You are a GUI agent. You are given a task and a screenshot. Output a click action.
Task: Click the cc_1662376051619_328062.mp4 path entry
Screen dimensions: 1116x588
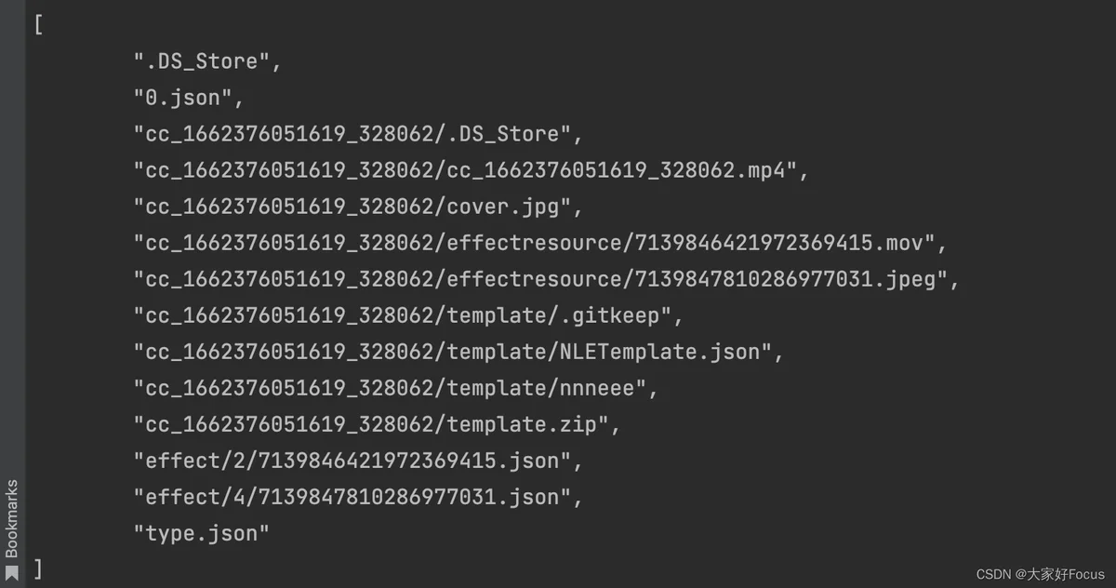(x=472, y=170)
